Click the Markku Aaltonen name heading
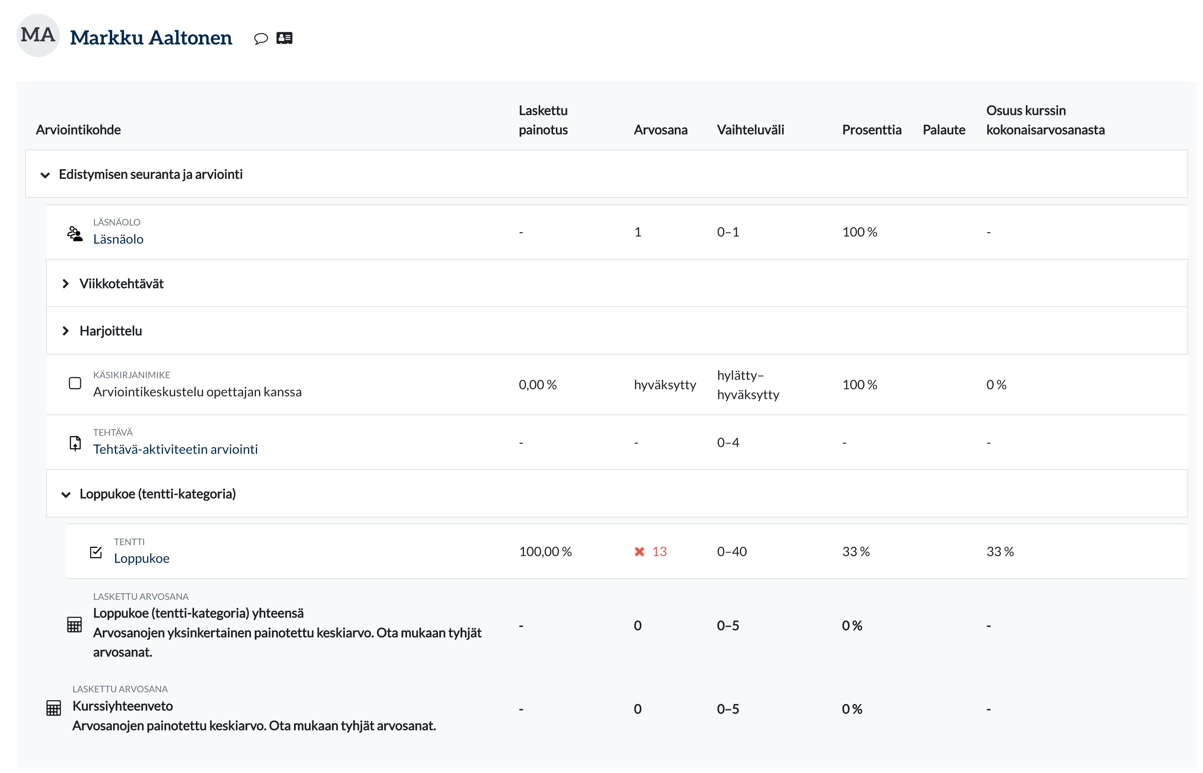Screen dimensions: 1203x773 150,38
